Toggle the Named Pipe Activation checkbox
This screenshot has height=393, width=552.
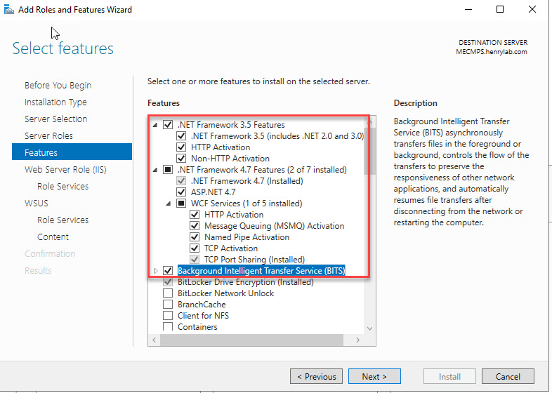point(195,237)
